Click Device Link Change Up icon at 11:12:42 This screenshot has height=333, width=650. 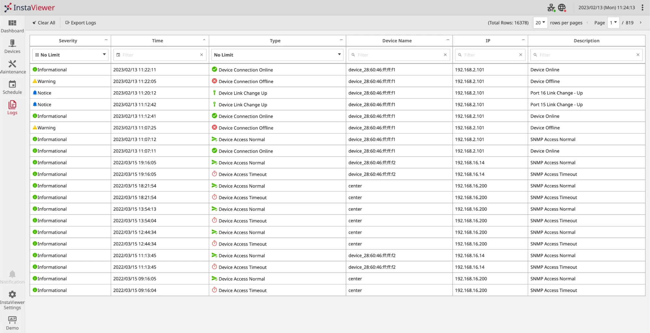(x=214, y=104)
